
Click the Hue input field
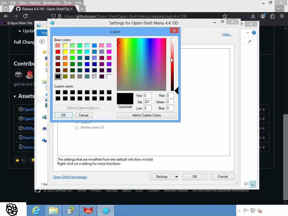tap(147, 96)
